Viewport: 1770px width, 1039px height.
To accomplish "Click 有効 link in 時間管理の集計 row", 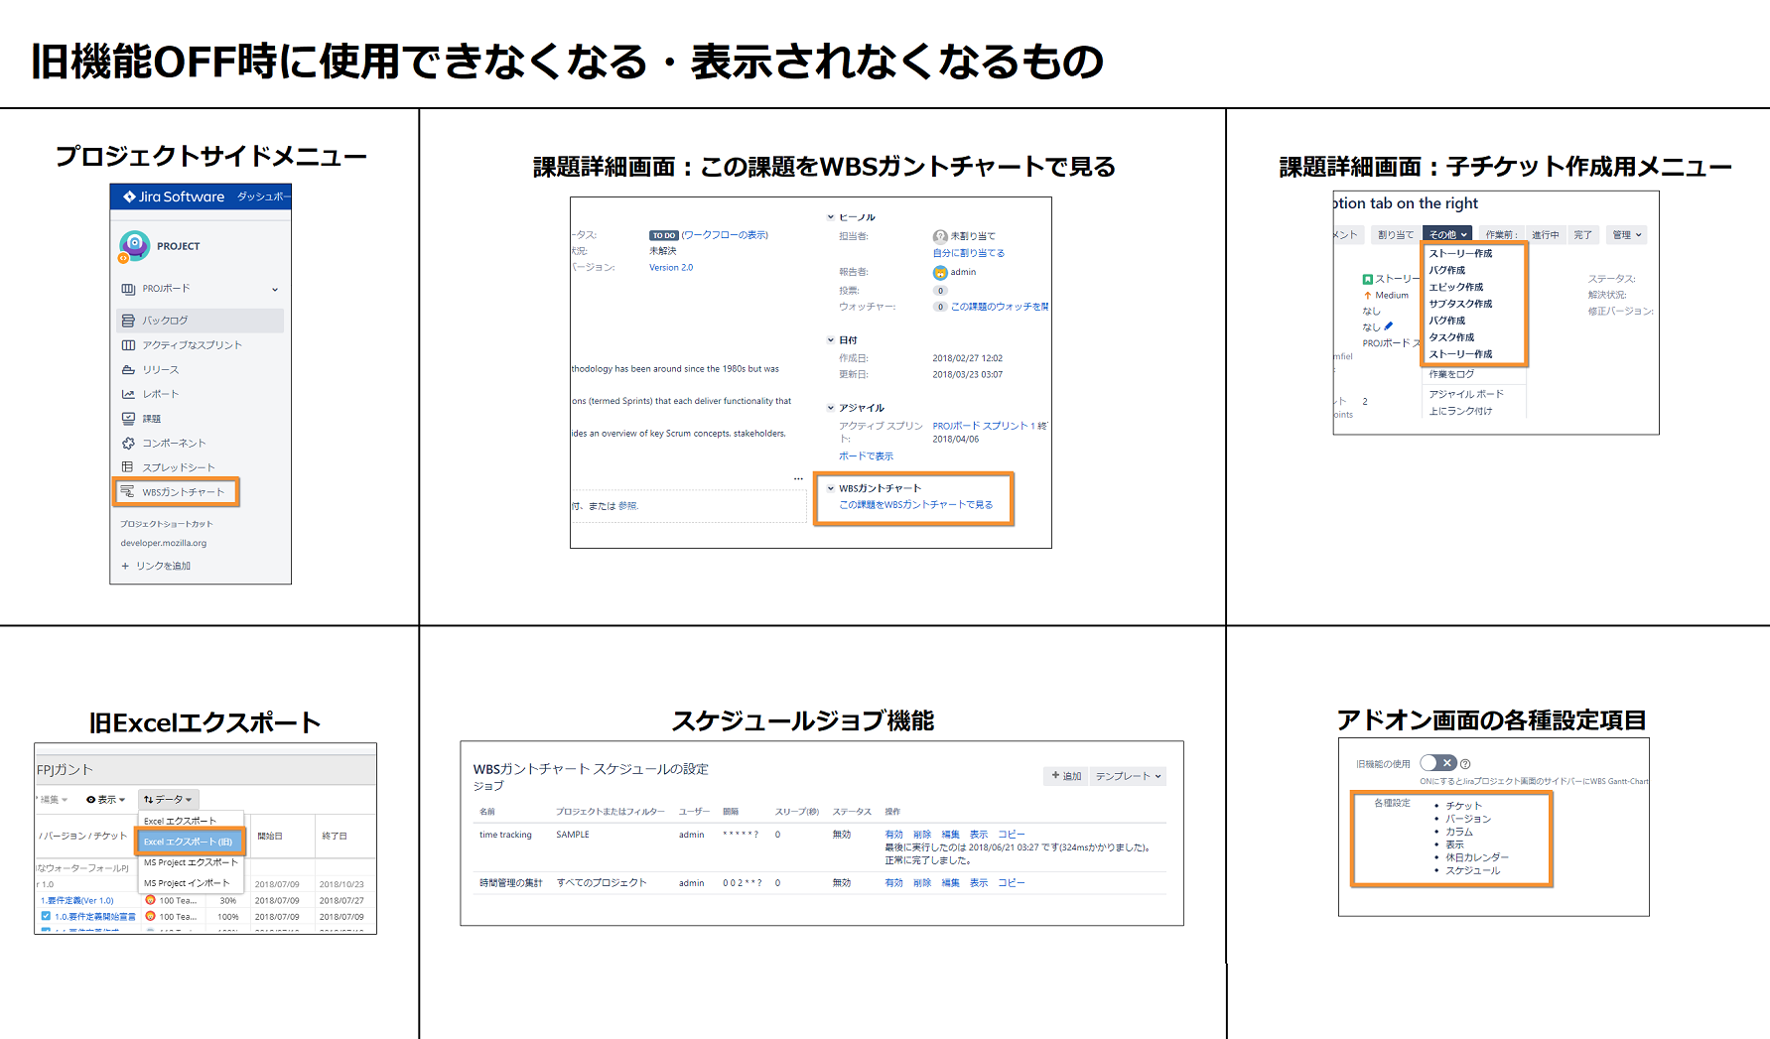I will pos(893,883).
